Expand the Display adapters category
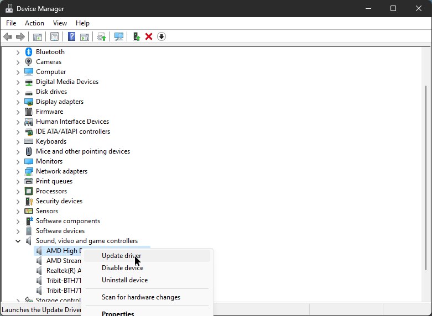Viewport: 432px width, 316px height. pos(18,102)
